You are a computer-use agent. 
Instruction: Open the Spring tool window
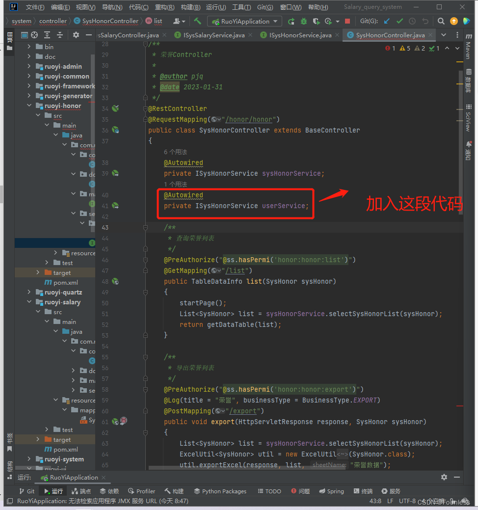[331, 491]
